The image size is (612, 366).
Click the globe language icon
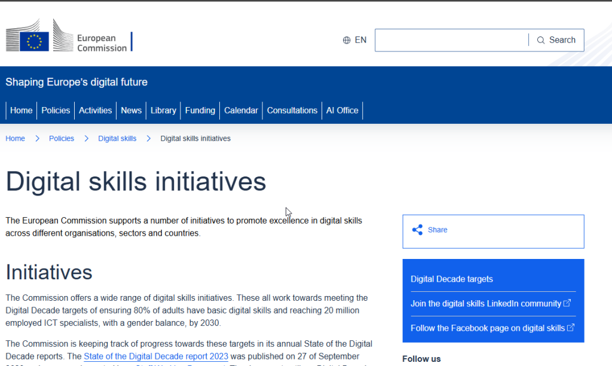pyautogui.click(x=347, y=40)
